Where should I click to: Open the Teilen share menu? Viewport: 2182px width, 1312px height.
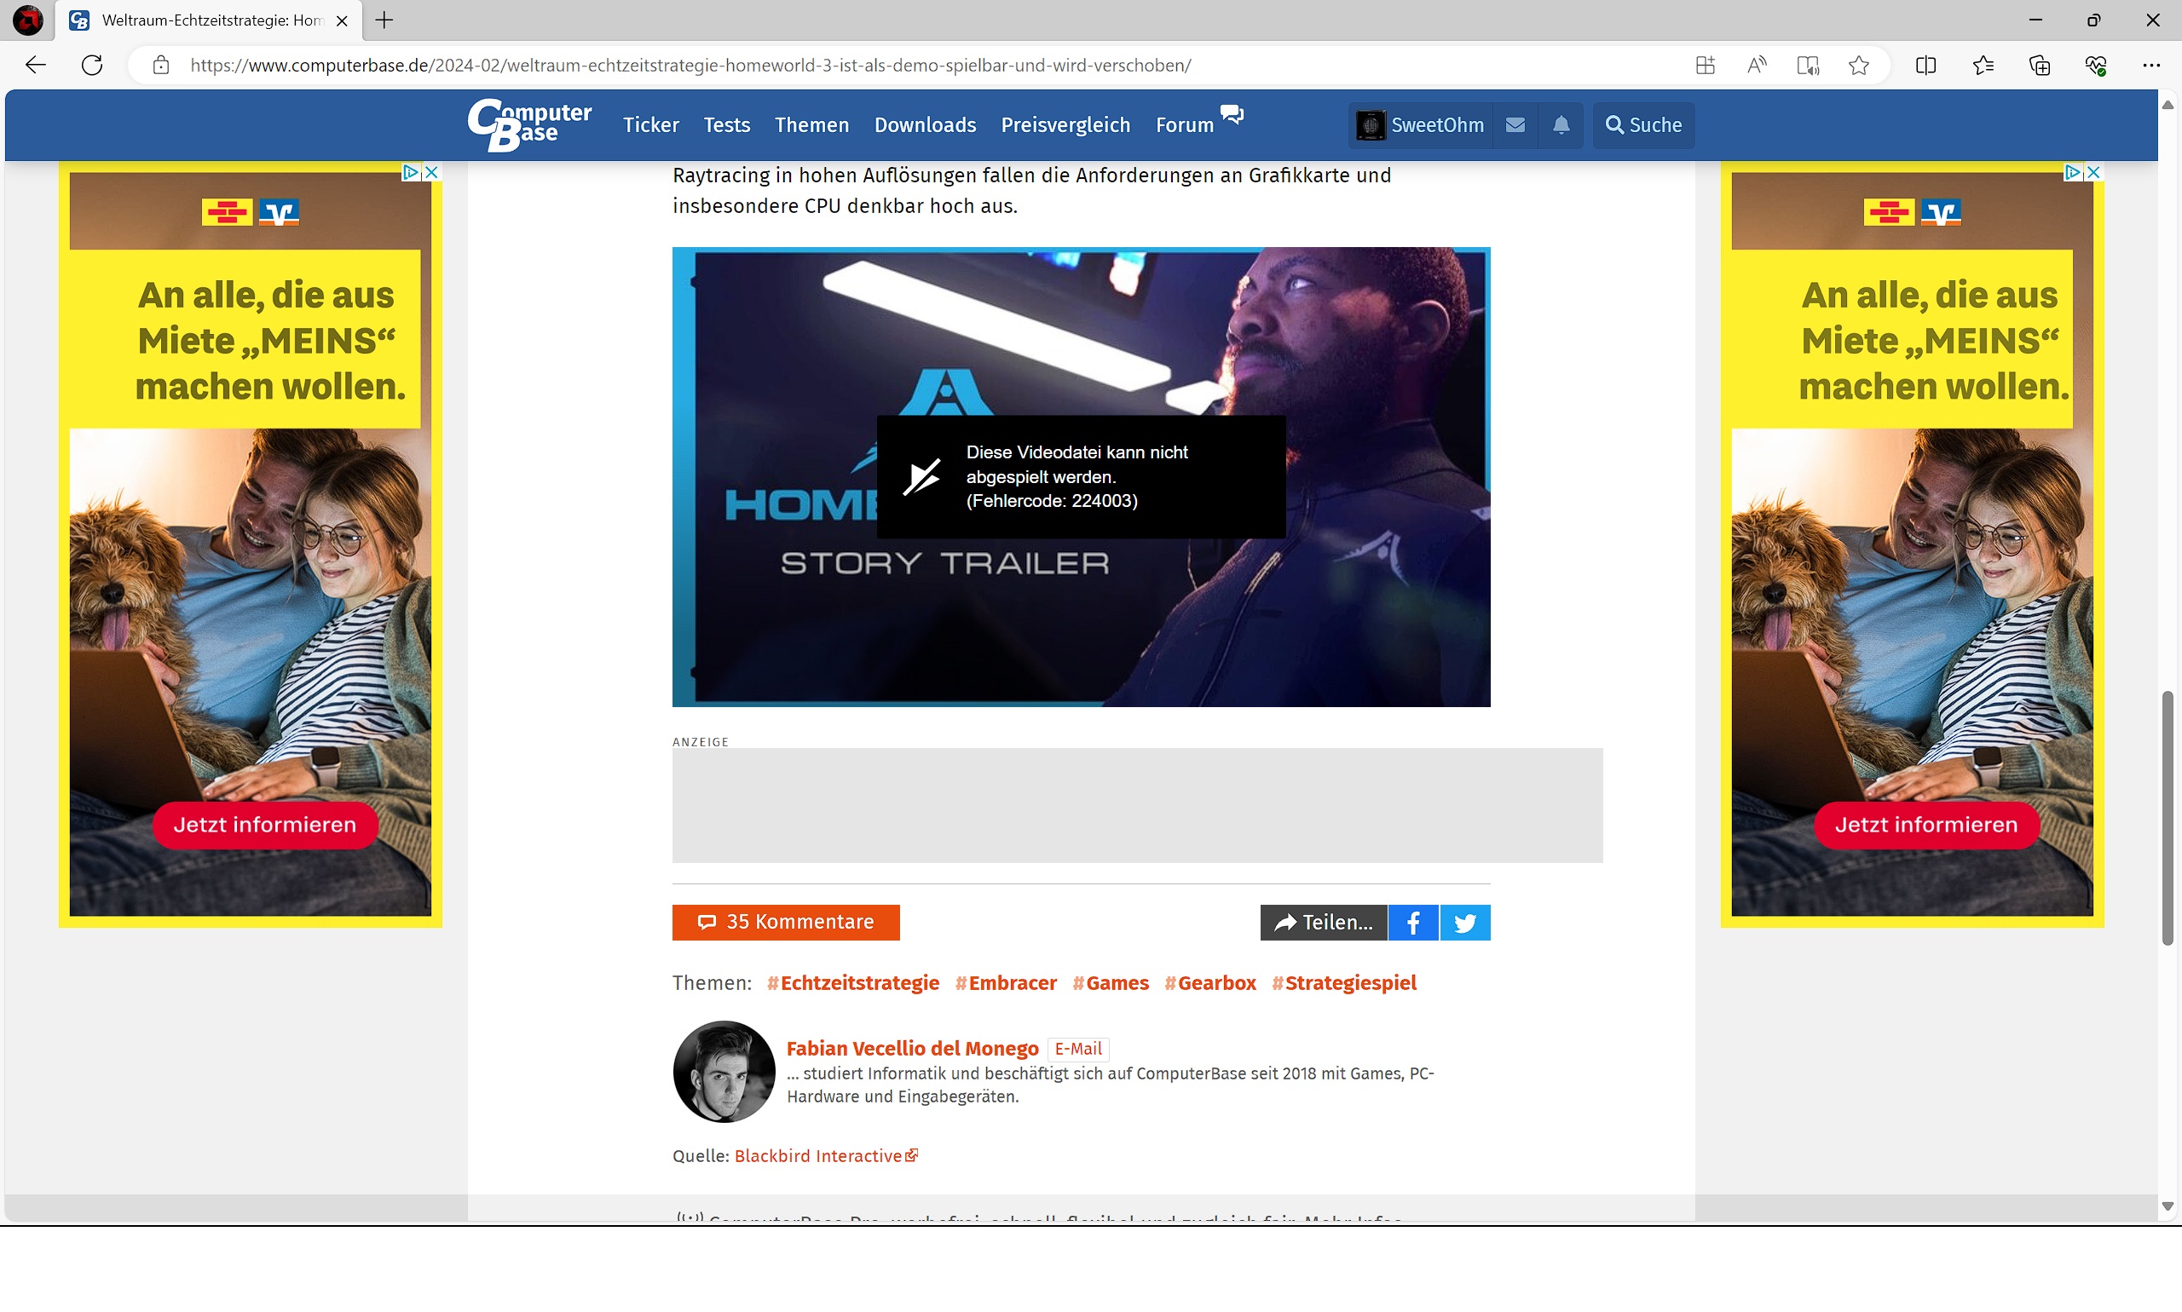point(1323,922)
